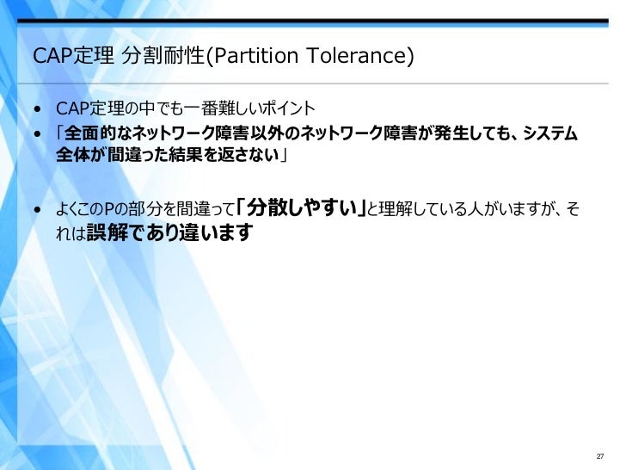Click the slide page number 27
Viewport: 626px width, 470px height.
point(600,456)
